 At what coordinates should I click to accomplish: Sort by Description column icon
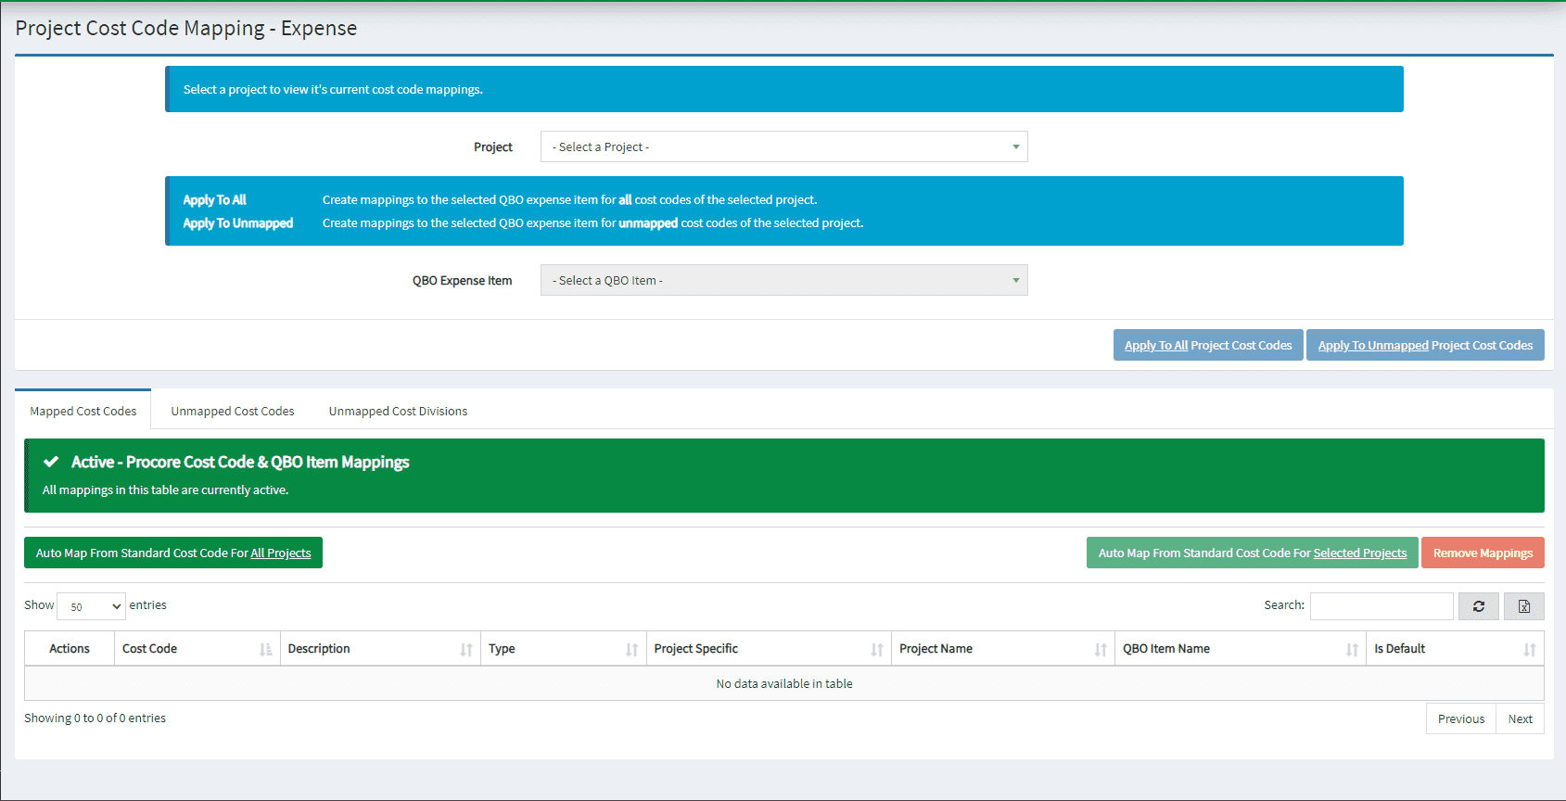(x=466, y=649)
